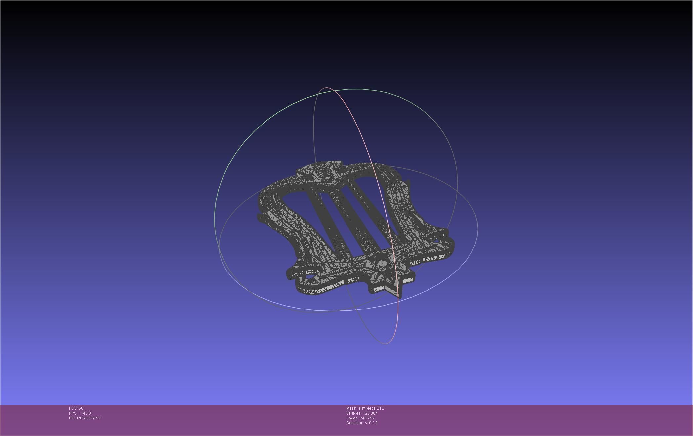Image resolution: width=693 pixels, height=436 pixels.
Task: Click the FPS 140.8 readout
Action: 80,413
